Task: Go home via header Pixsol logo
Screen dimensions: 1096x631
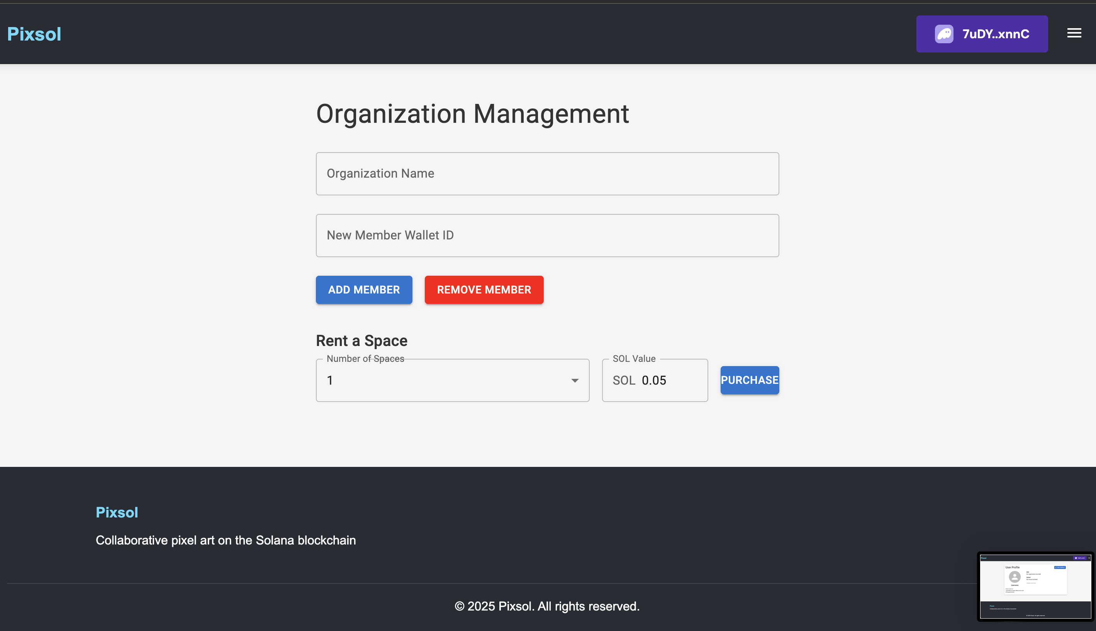Action: (x=34, y=34)
